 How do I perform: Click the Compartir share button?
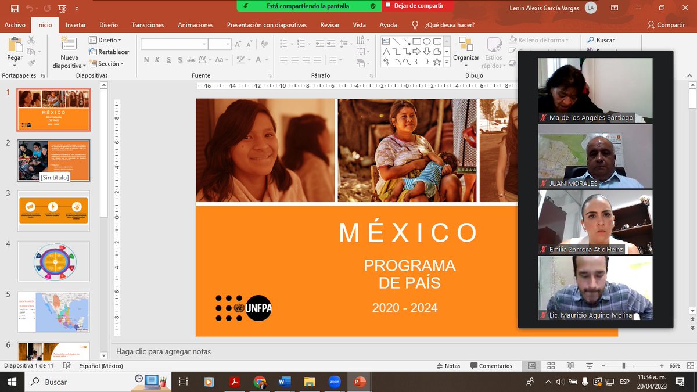coord(666,25)
